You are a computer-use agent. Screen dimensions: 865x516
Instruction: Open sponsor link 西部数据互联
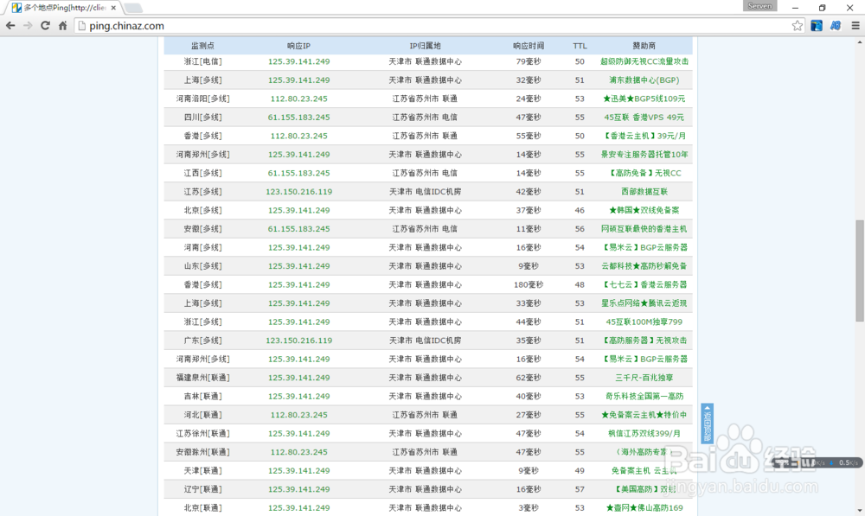click(644, 192)
